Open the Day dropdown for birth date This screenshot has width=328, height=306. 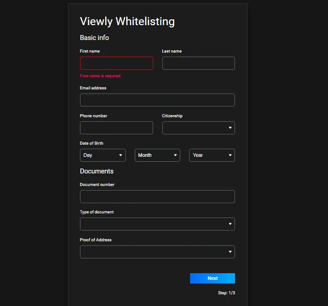(x=103, y=155)
